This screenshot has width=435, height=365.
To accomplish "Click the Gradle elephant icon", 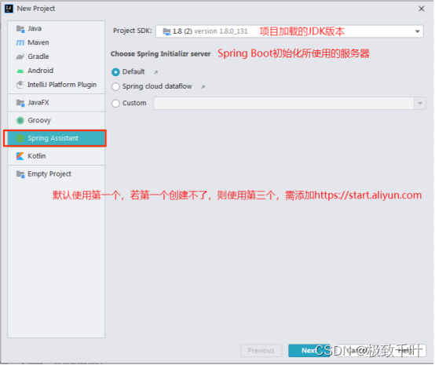I will pos(20,57).
